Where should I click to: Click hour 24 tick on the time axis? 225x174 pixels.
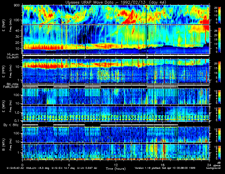tap(209, 165)
